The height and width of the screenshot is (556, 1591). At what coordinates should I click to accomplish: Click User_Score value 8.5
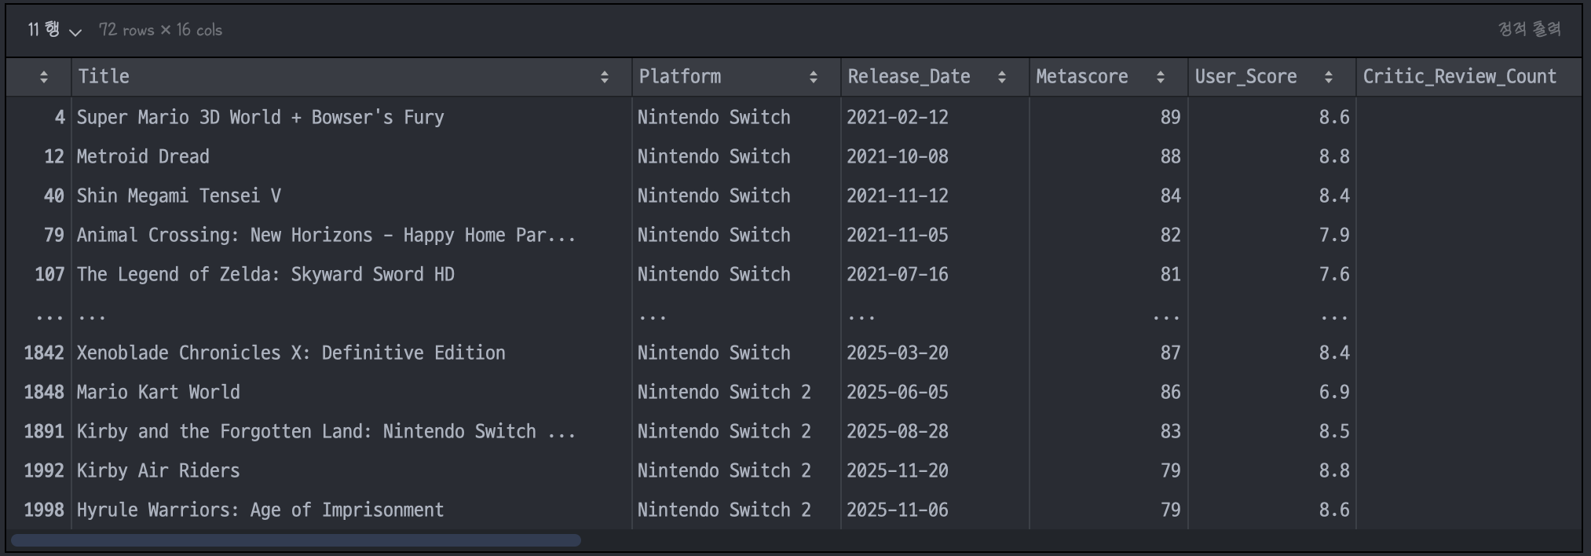[1334, 431]
